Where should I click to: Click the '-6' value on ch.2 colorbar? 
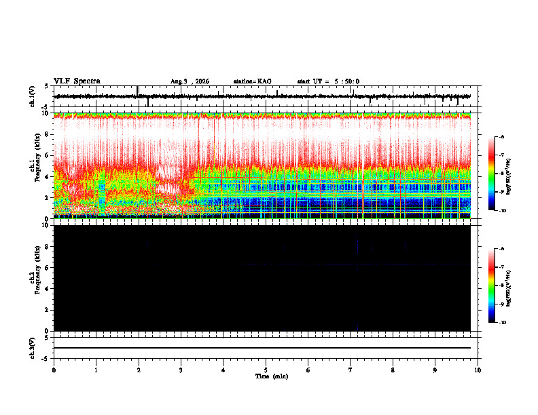click(502, 249)
